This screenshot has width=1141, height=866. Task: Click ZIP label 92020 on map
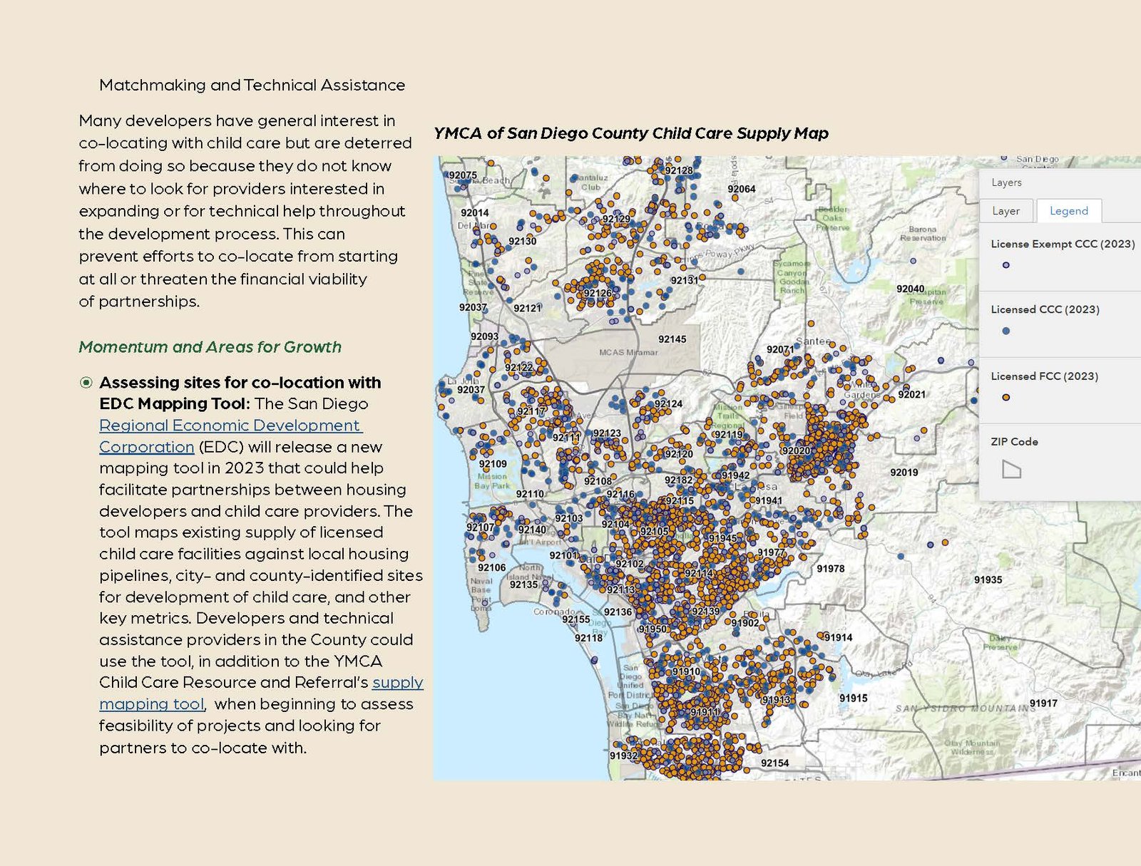click(x=796, y=450)
